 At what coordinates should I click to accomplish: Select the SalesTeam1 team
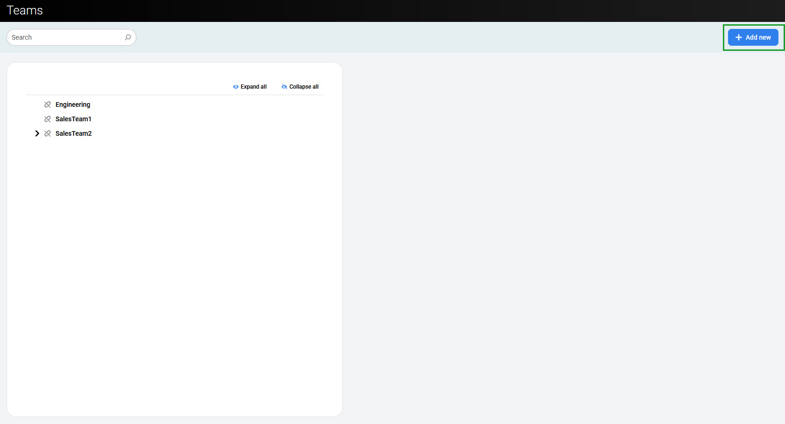73,119
